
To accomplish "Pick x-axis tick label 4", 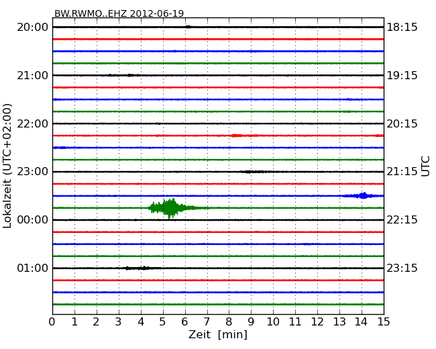I will click(140, 321).
